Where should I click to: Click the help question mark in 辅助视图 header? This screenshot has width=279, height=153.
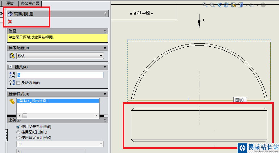tap(105, 14)
